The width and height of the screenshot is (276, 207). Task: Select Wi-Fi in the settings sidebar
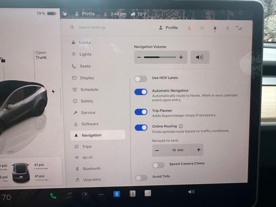coord(87,158)
